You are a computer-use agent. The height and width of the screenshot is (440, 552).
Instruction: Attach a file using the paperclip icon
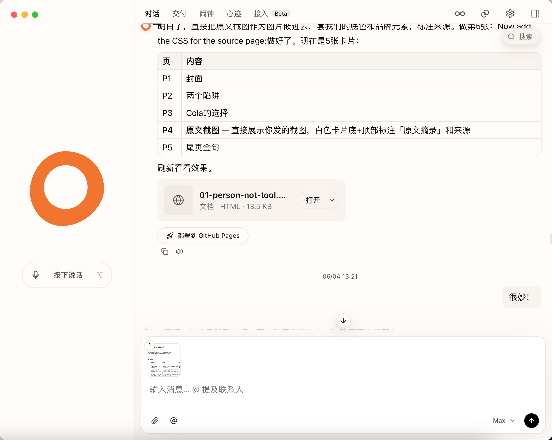point(155,421)
